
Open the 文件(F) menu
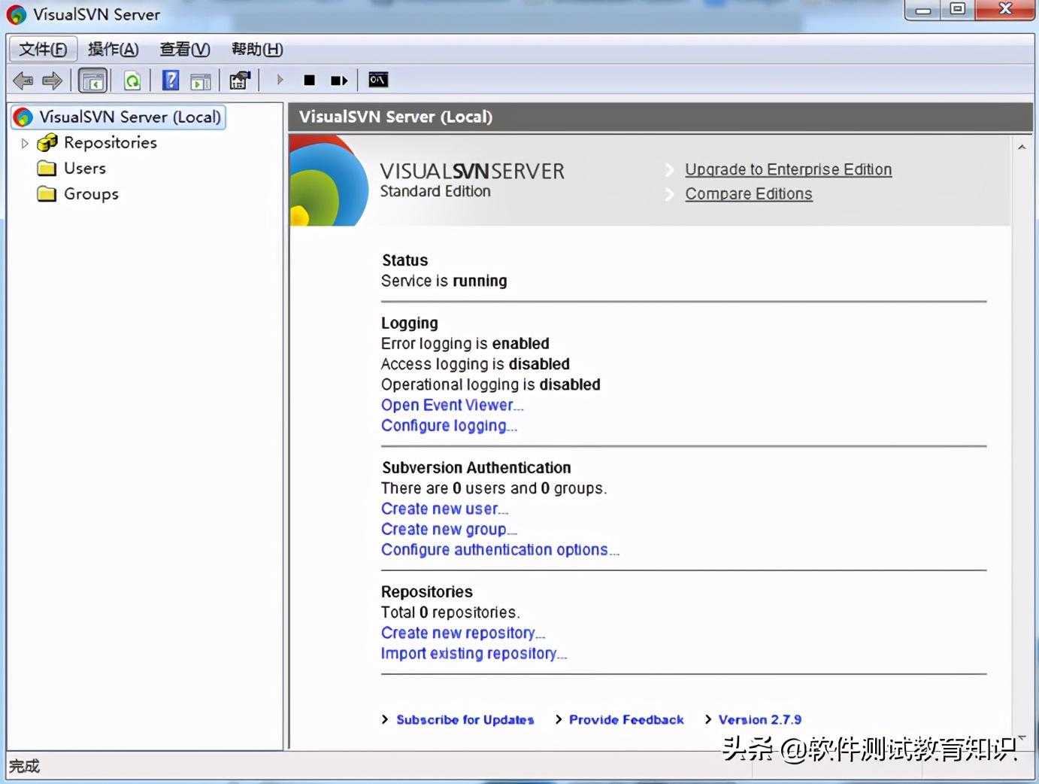(x=43, y=49)
